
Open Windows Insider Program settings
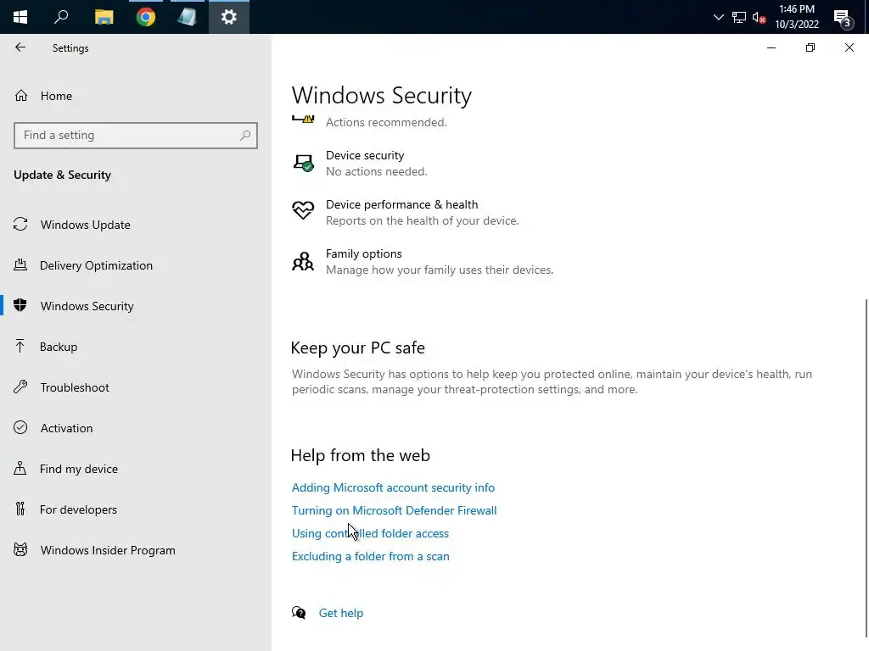click(x=108, y=550)
